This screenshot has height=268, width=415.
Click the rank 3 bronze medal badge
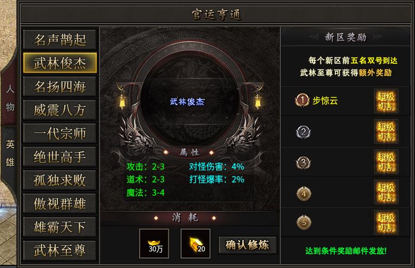pyautogui.click(x=303, y=162)
